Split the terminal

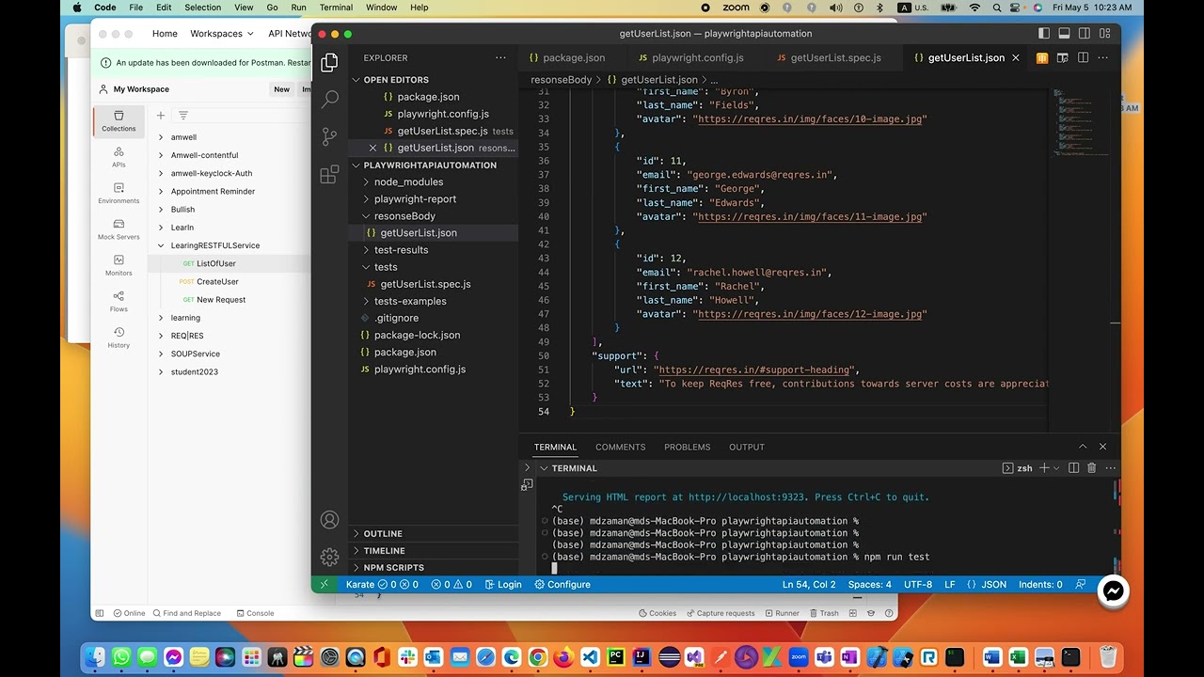[x=1074, y=467]
